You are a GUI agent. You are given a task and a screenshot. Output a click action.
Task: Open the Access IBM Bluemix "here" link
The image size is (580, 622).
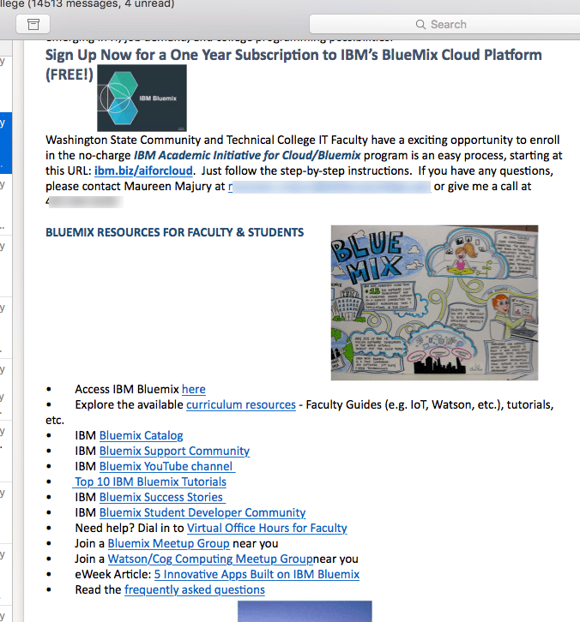pos(193,389)
